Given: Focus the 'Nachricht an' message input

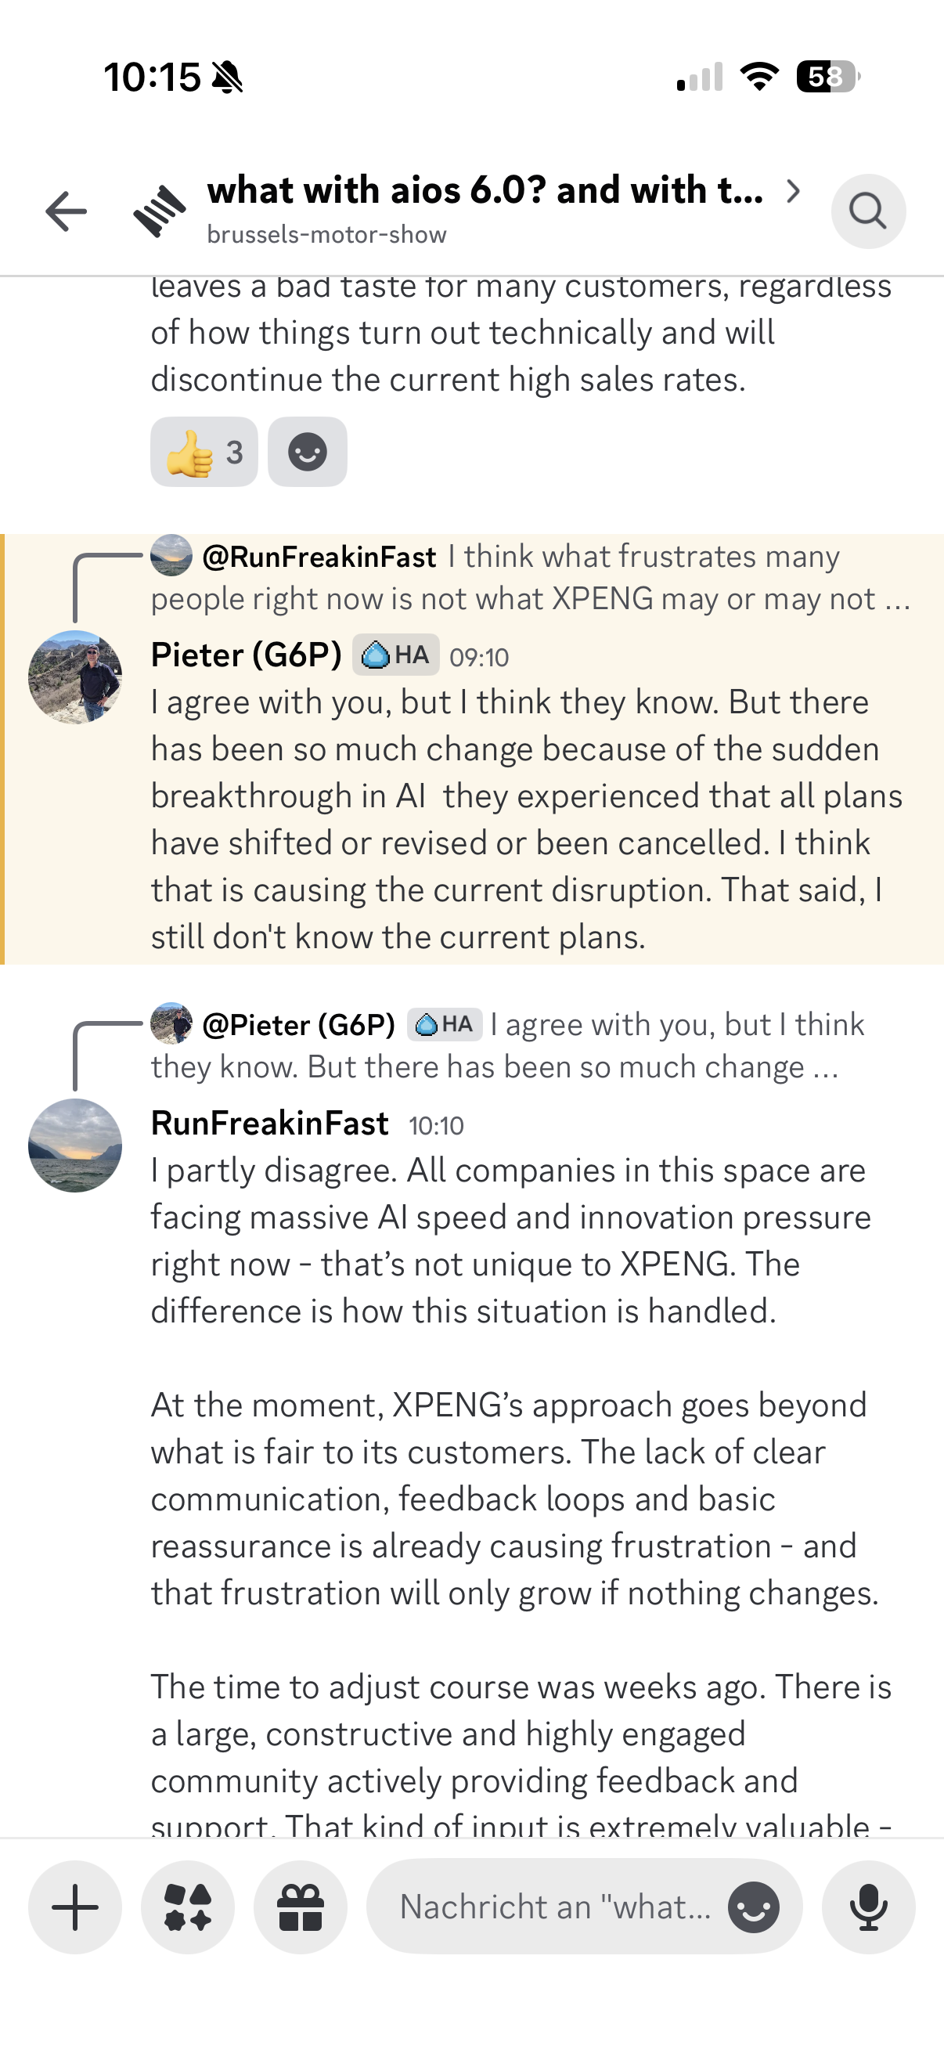Looking at the screenshot, I should point(554,1907).
